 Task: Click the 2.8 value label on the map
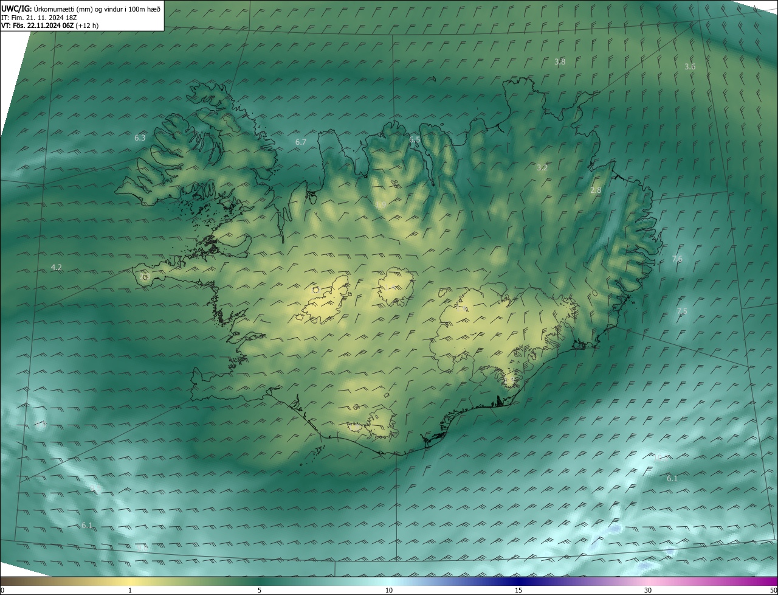[596, 190]
